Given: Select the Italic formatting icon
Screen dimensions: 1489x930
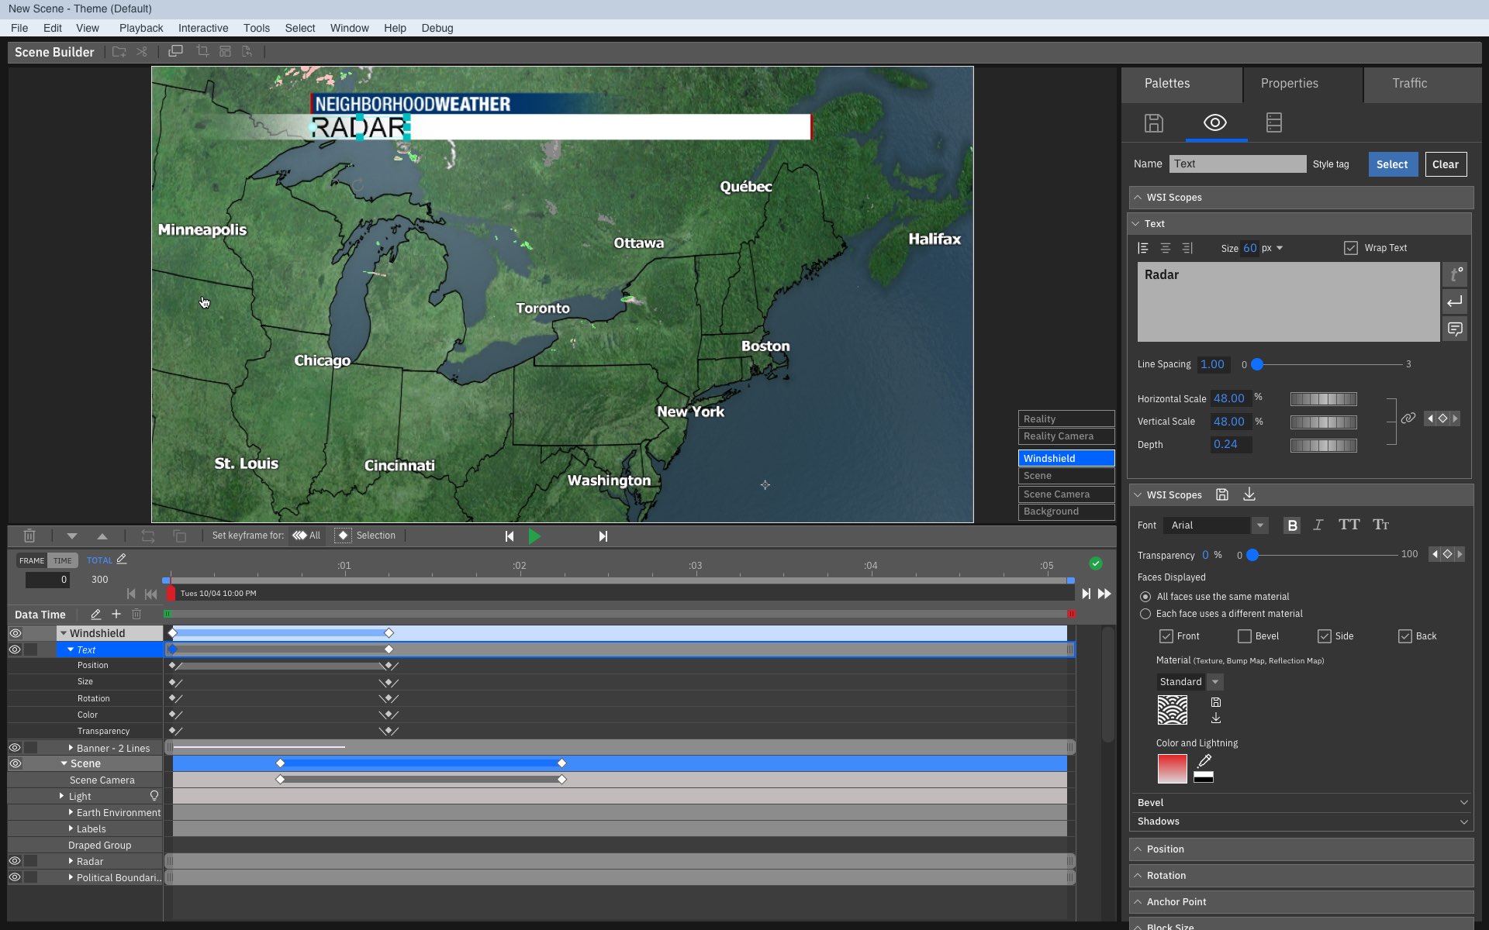Looking at the screenshot, I should pos(1318,525).
